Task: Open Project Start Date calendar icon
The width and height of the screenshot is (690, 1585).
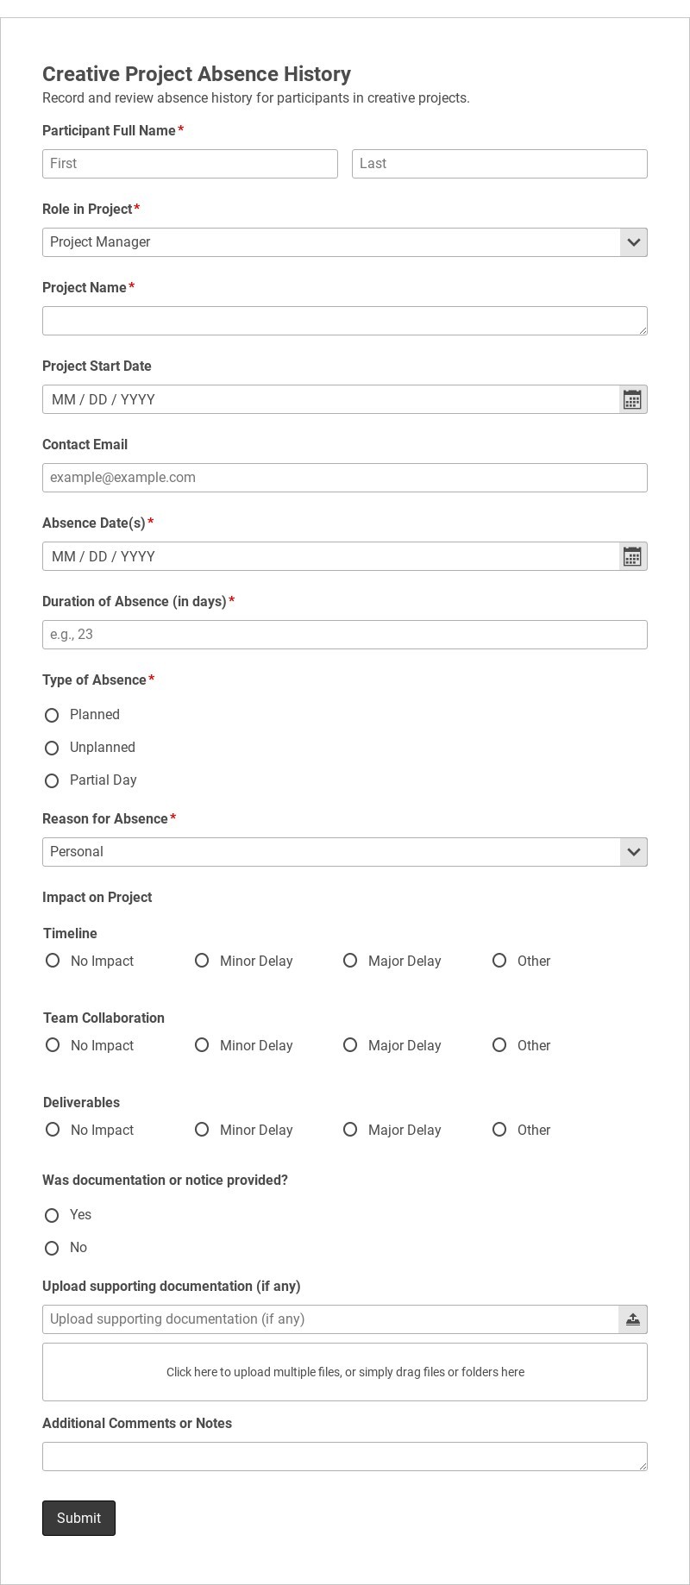Action: (632, 399)
